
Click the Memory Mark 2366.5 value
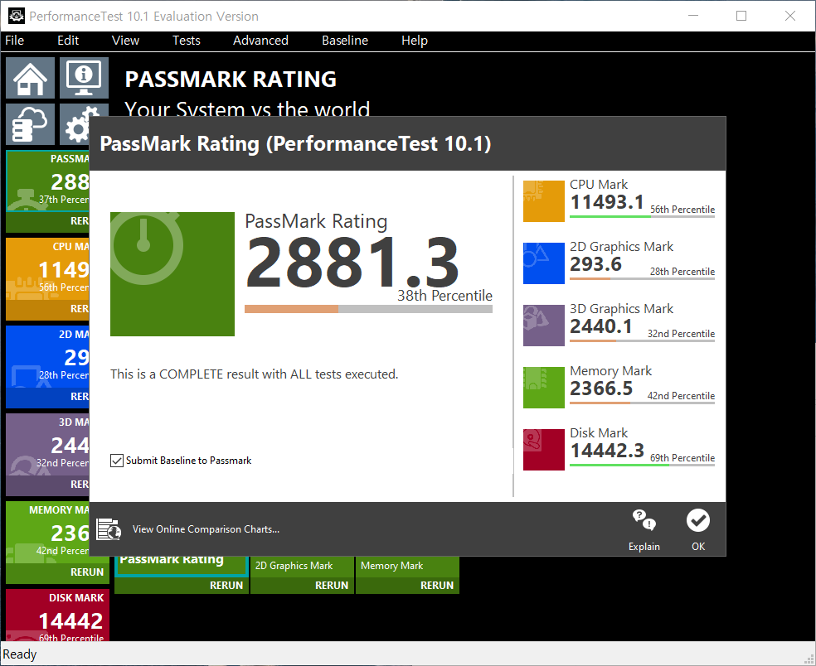[x=601, y=388]
